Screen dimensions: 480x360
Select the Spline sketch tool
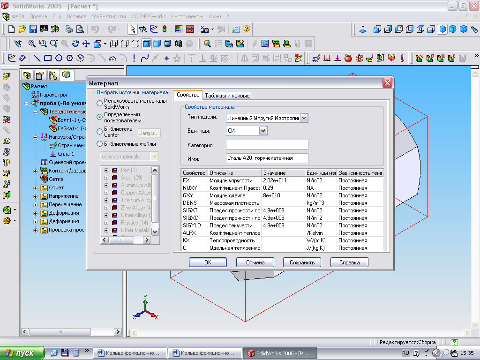coord(144,58)
